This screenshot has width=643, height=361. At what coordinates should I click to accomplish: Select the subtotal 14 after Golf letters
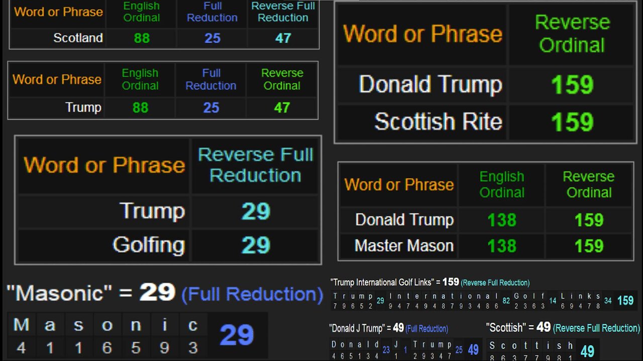pos(552,301)
